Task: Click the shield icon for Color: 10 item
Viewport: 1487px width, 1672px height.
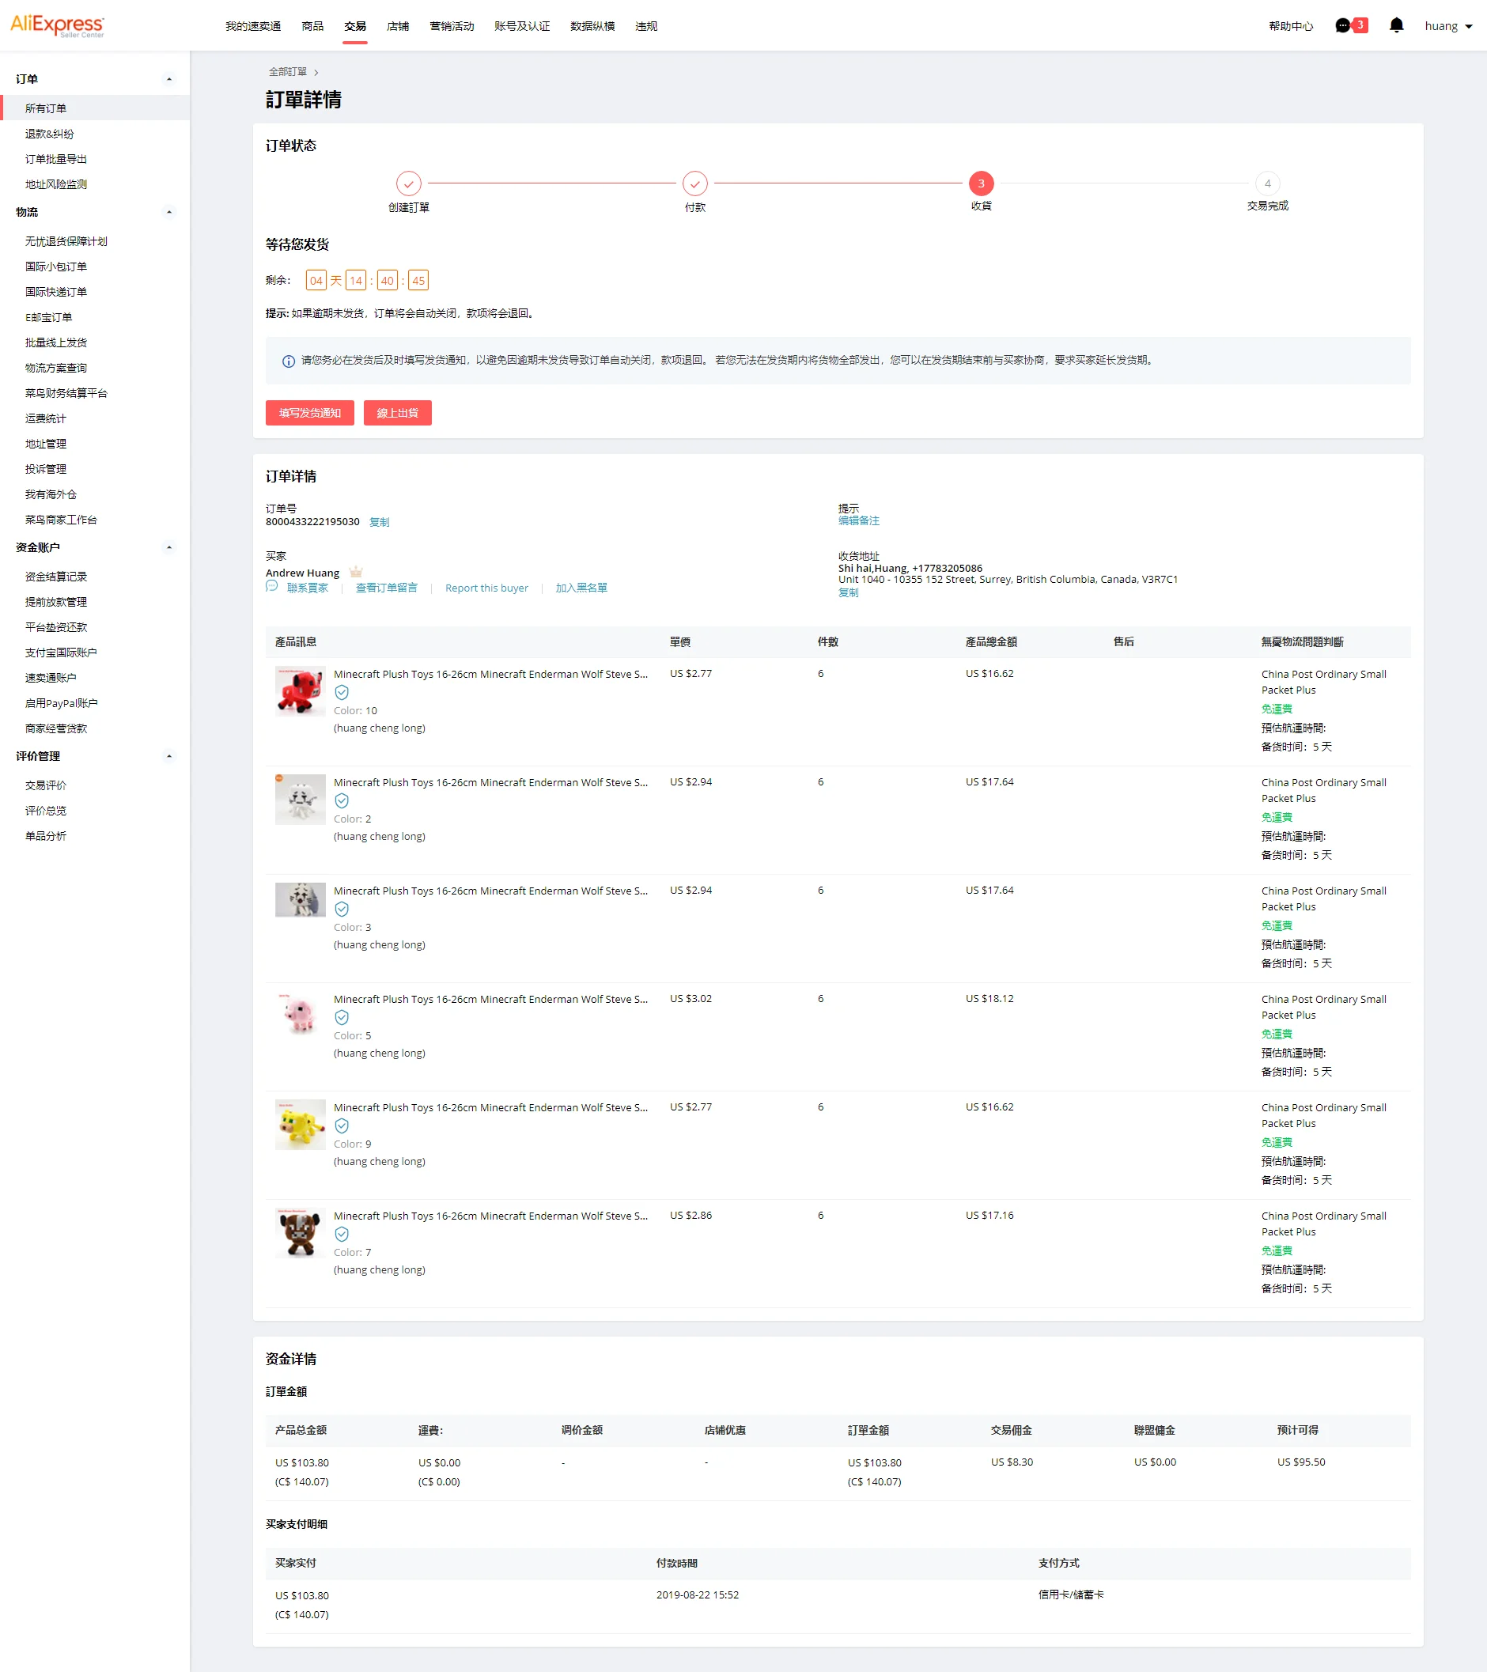Action: [x=342, y=692]
